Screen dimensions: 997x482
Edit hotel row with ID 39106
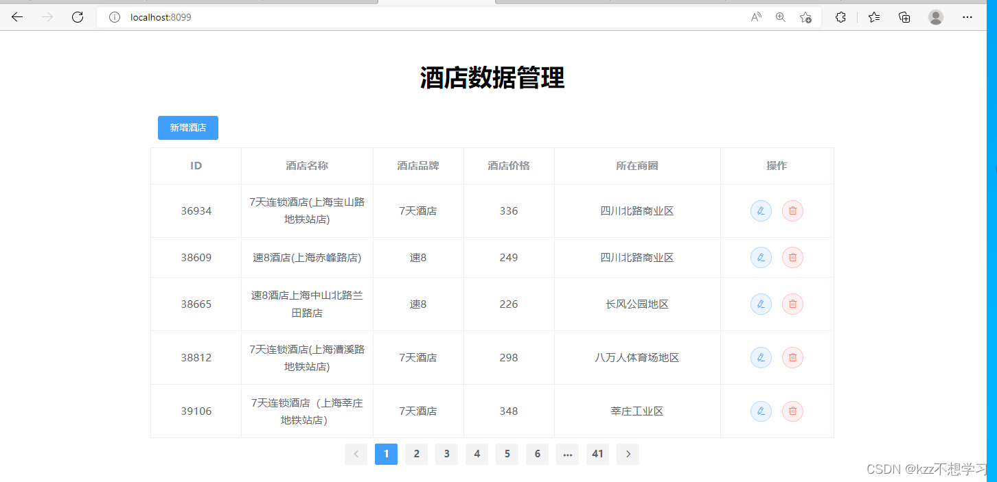(x=761, y=411)
